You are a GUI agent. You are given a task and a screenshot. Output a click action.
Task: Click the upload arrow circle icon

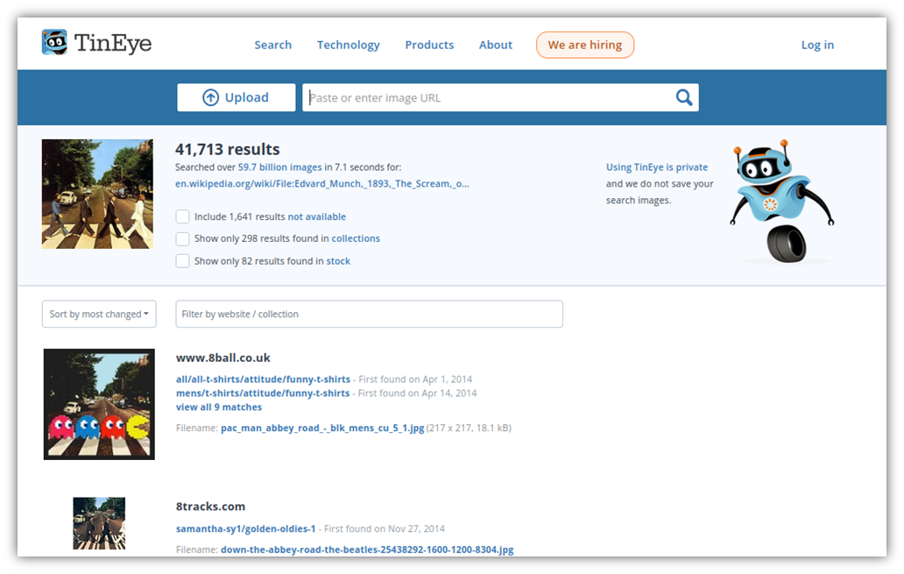coord(210,97)
